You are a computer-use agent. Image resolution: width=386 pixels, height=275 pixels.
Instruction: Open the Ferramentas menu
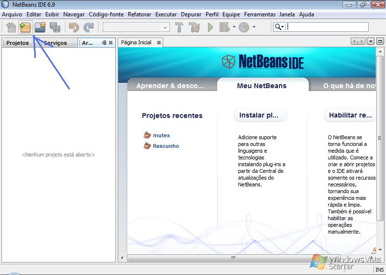coord(260,14)
